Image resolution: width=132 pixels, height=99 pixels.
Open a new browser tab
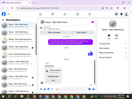[34, 3]
